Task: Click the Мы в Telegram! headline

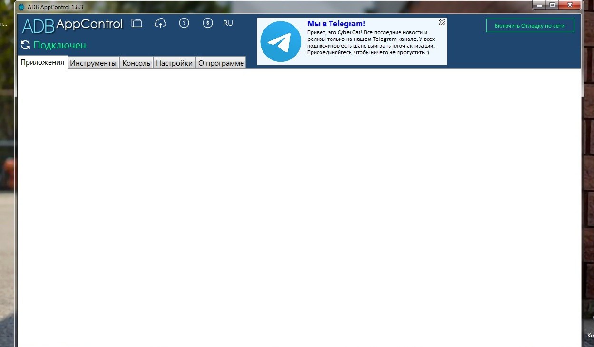Action: point(336,23)
